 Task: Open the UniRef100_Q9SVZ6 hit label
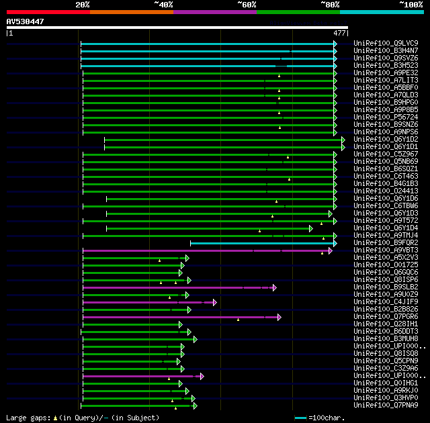[386, 58]
